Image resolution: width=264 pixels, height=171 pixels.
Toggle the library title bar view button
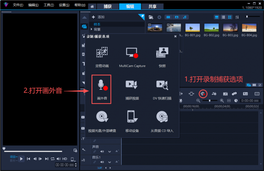point(217,17)
